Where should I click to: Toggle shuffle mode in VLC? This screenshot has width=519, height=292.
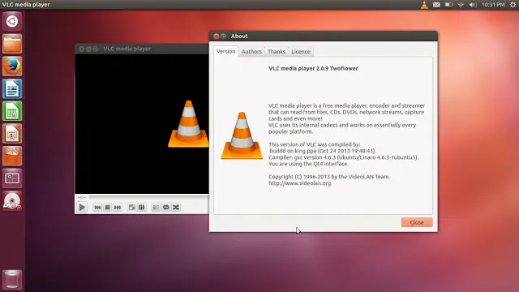(176, 208)
